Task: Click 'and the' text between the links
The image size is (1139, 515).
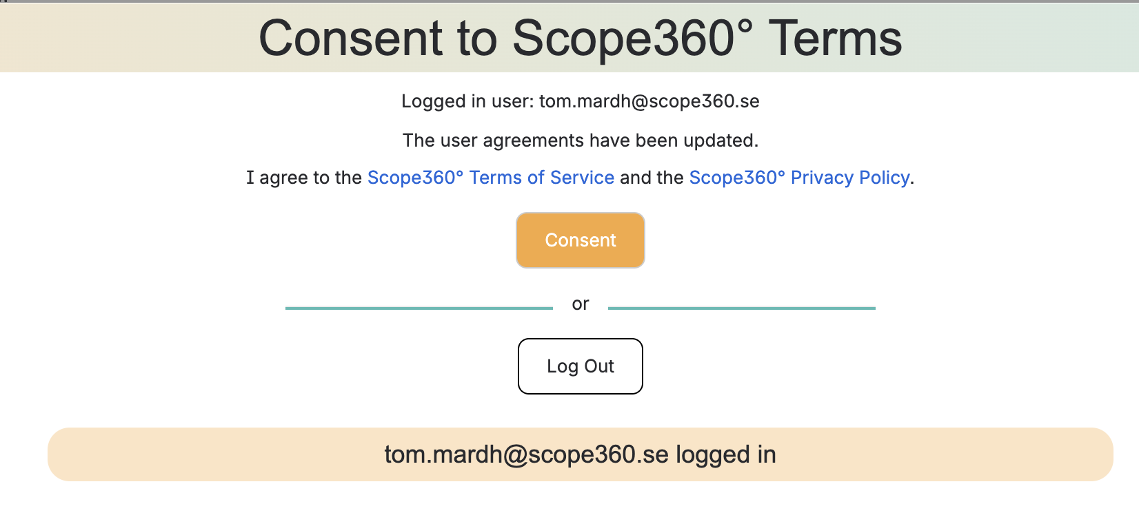Action: [x=652, y=178]
